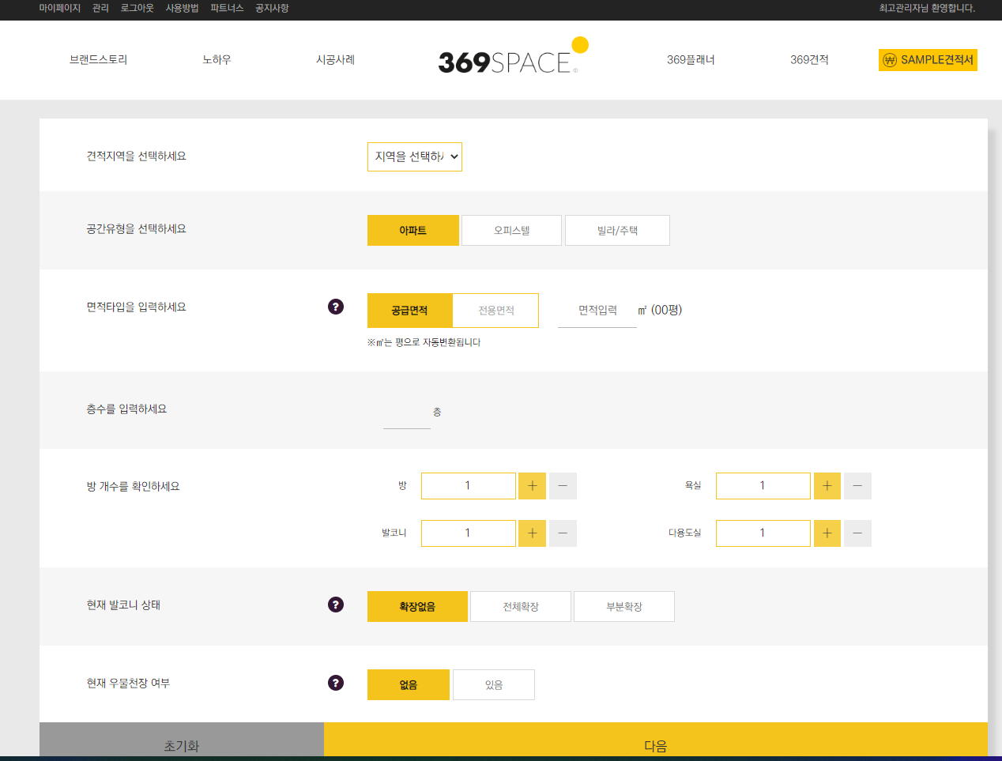Select 오피스텔 space type
The image size is (1002, 761).
[511, 231]
